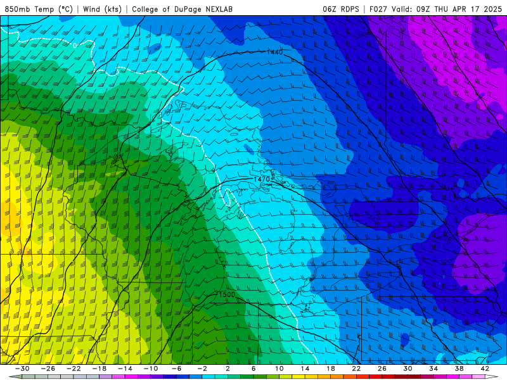
Task: Click the -30 colorbar tick label
Action: coord(22,369)
